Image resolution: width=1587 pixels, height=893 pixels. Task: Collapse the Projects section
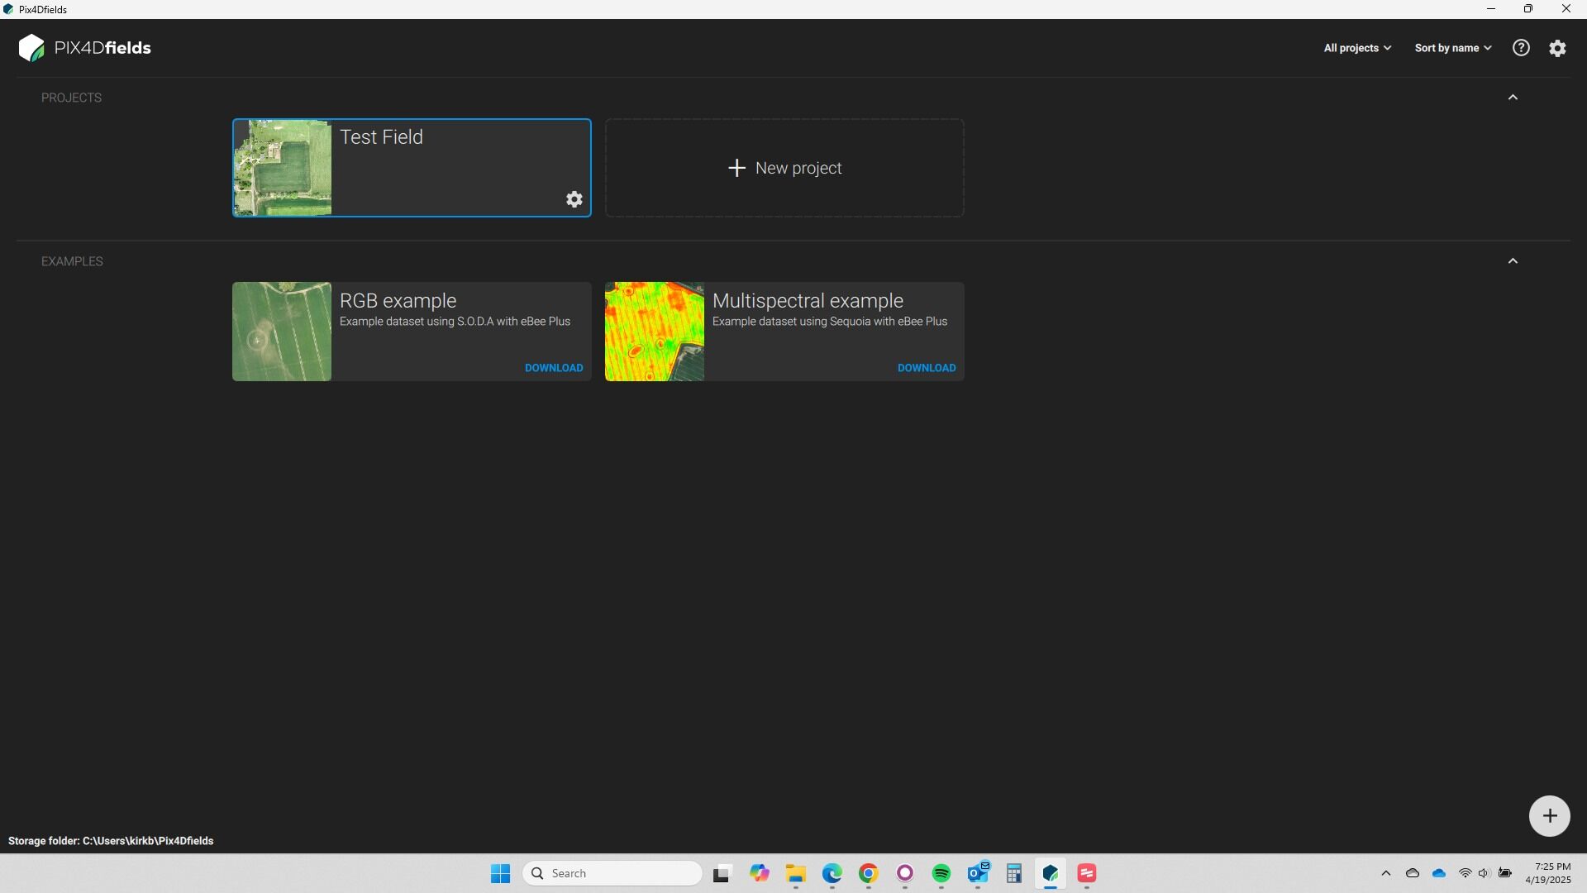click(1513, 98)
